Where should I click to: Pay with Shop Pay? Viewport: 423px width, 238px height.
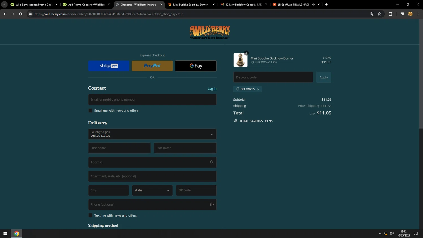(109, 66)
